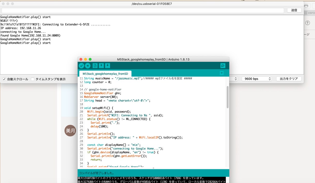The width and height of the screenshot is (315, 183).
Task: Create a new sketch with the New icon
Action: coord(95,66)
